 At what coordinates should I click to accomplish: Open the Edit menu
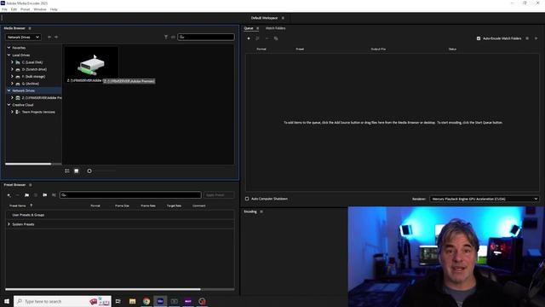14,9
